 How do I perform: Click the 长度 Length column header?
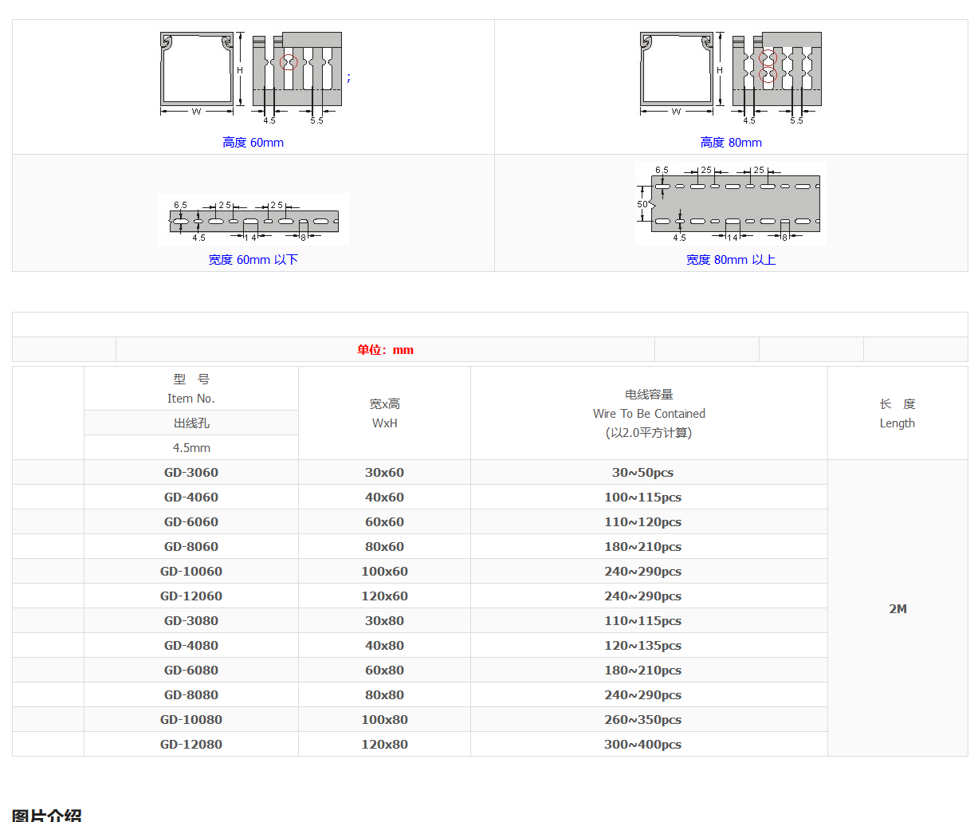click(x=897, y=413)
